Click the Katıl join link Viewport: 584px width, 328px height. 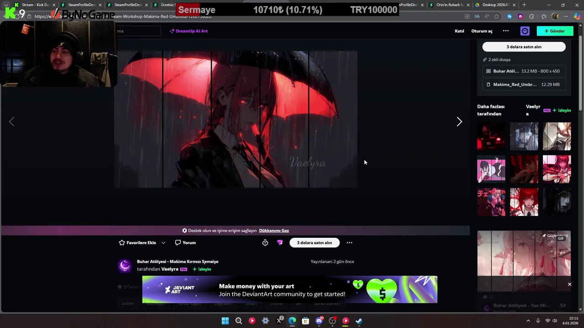pos(459,31)
